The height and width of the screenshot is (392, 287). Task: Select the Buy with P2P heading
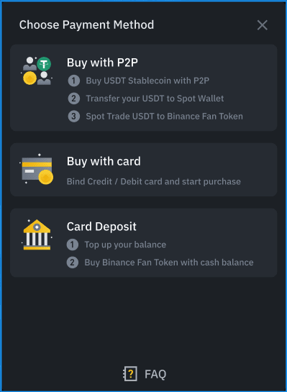click(102, 63)
